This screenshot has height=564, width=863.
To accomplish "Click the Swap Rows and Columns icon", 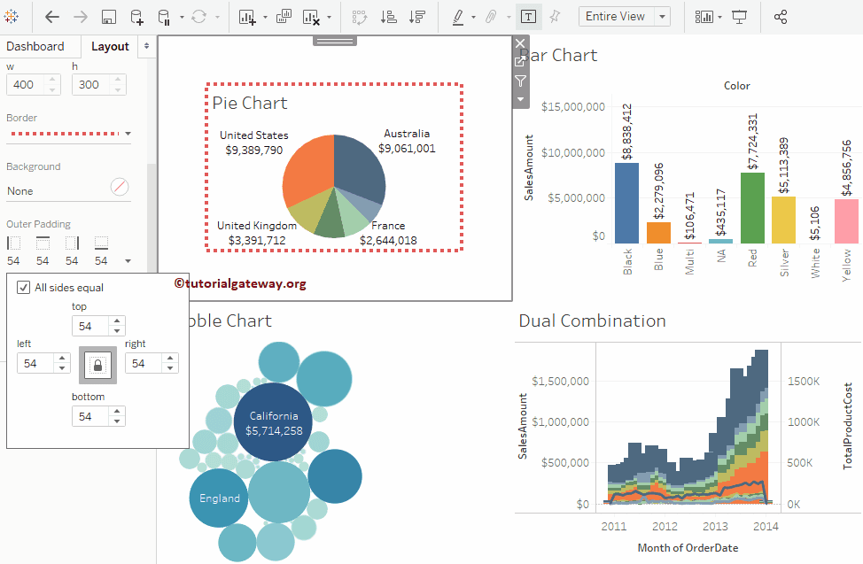I will (x=360, y=17).
